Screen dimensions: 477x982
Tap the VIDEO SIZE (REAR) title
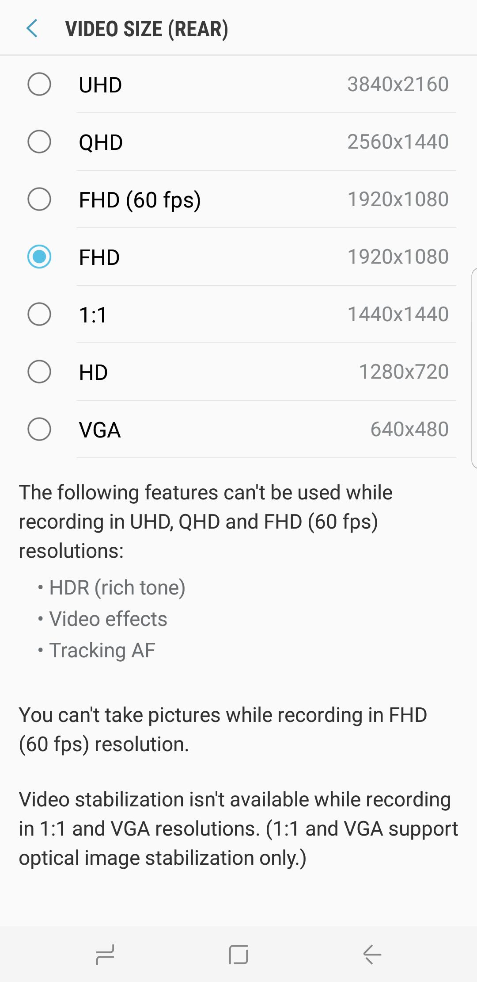(x=147, y=29)
